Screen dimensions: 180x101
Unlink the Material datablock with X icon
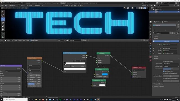pyautogui.click(x=174, y=33)
